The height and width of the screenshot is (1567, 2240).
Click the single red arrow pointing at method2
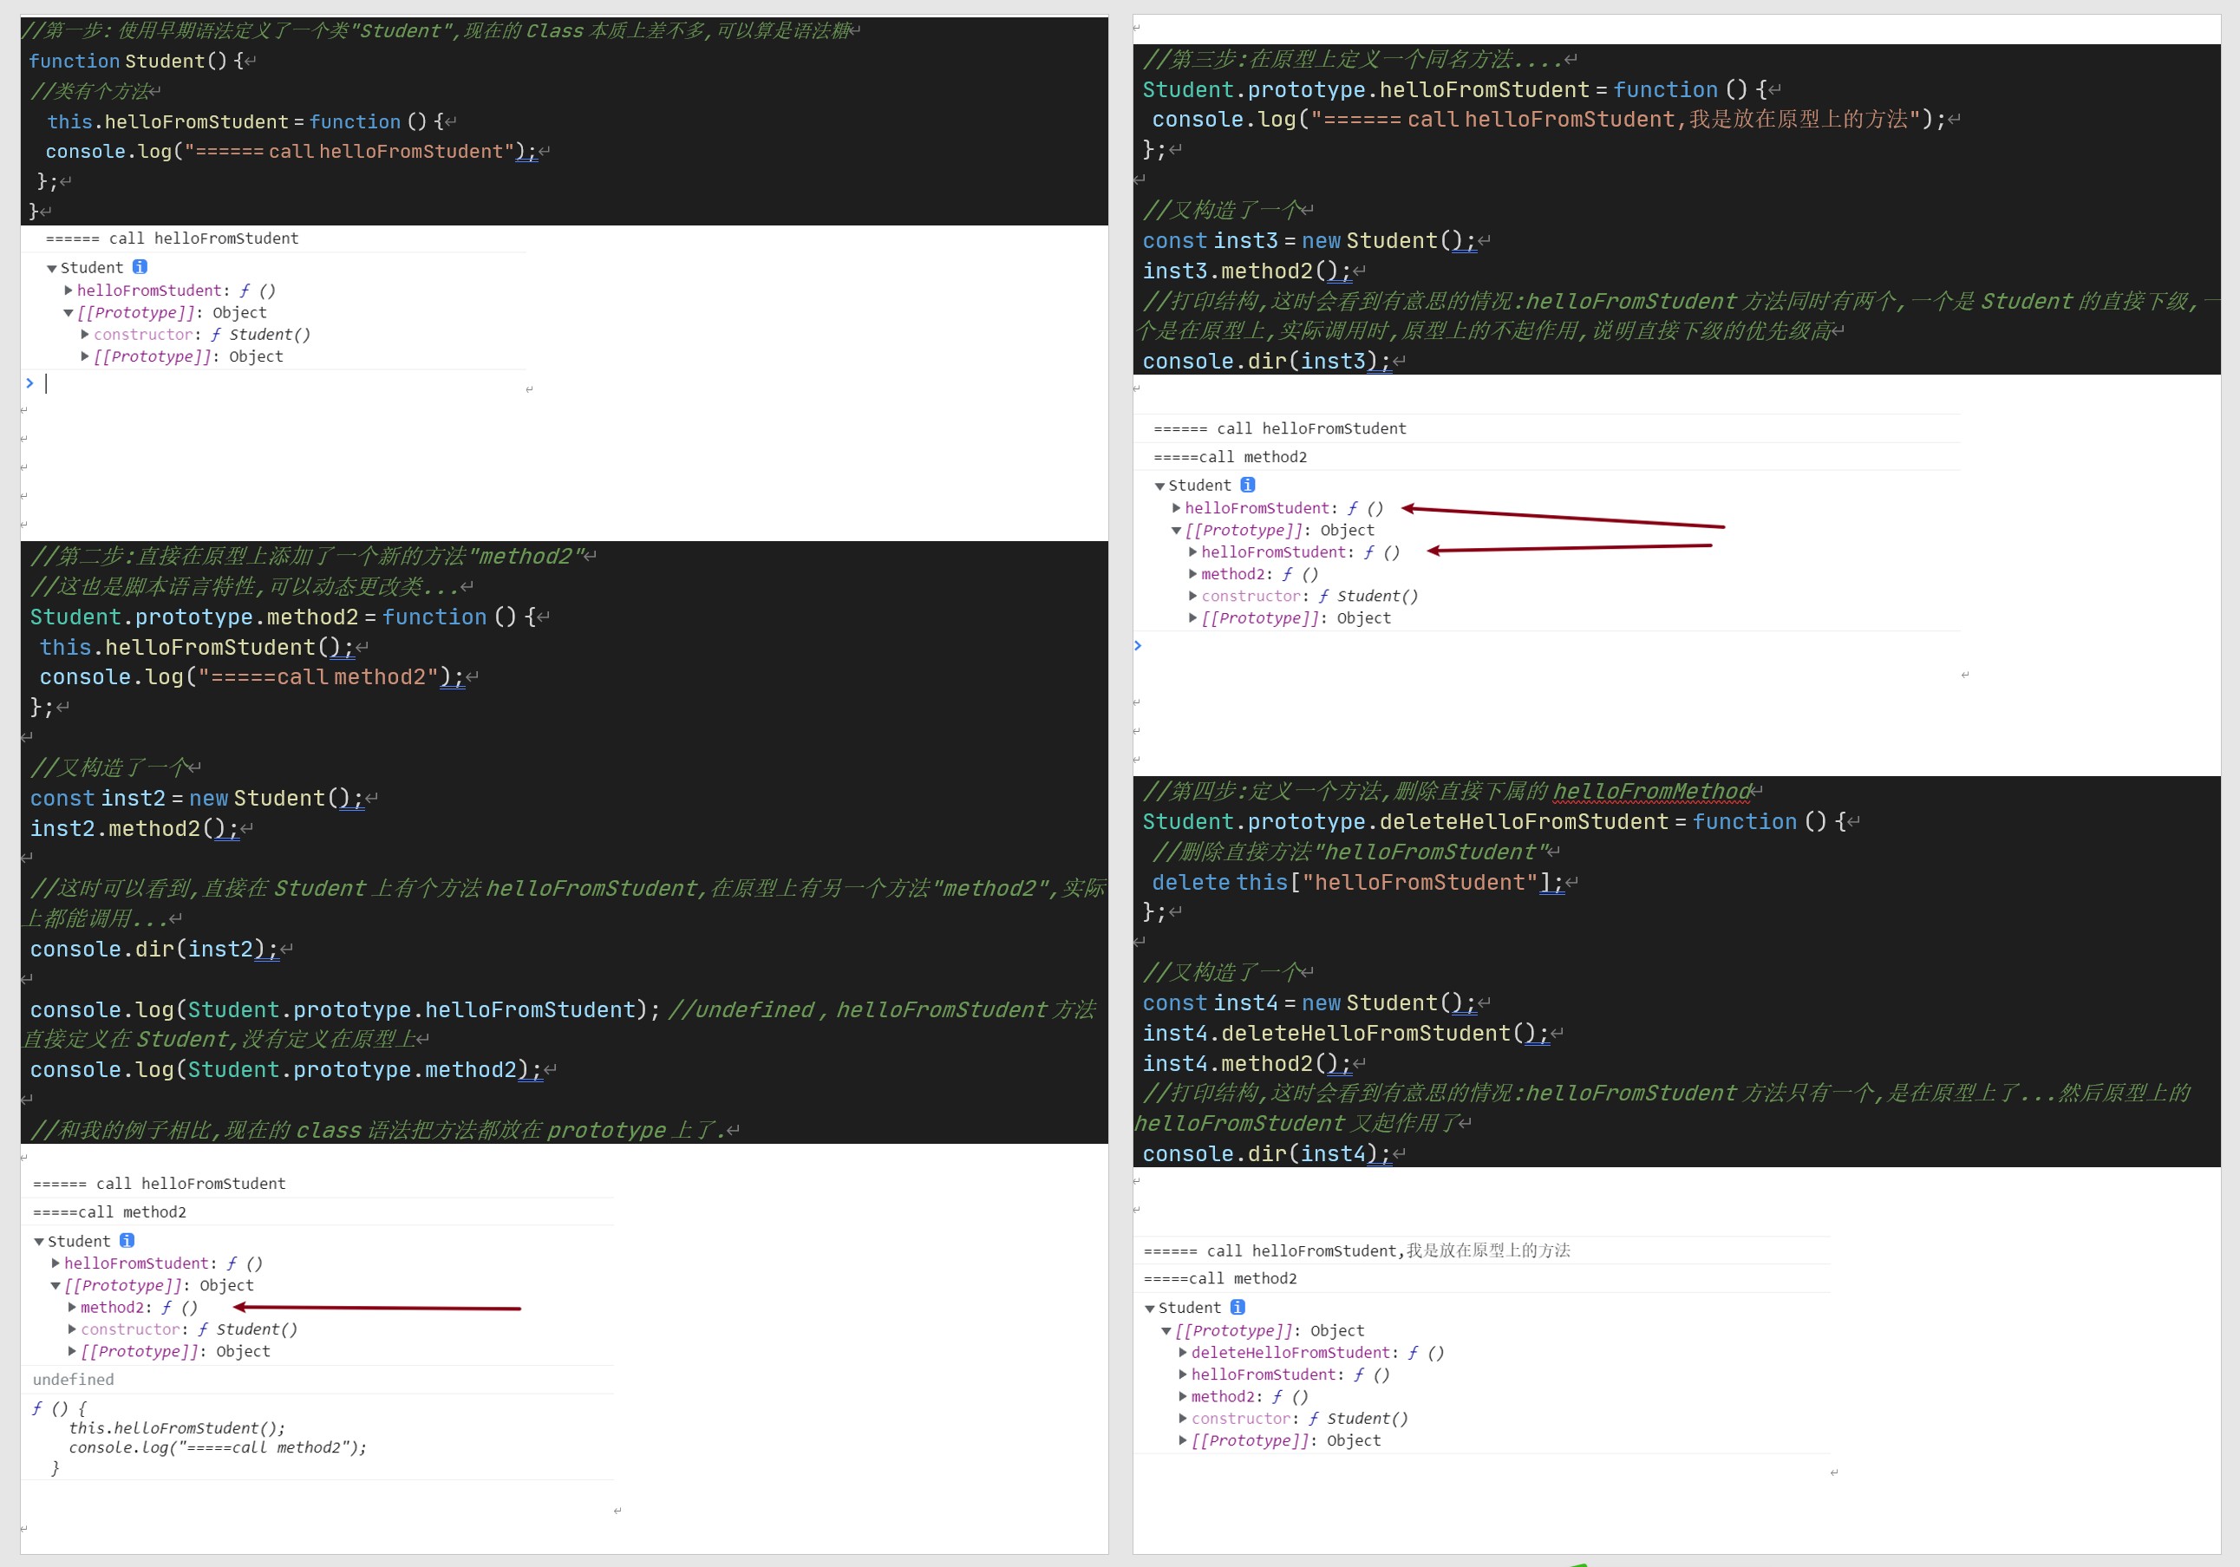[x=378, y=1308]
